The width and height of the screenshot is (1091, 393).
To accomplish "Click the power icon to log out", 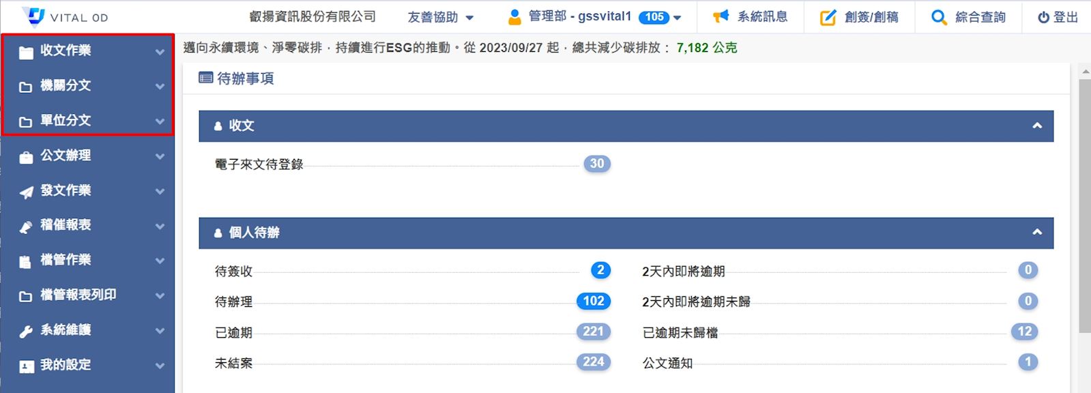I will (1043, 18).
